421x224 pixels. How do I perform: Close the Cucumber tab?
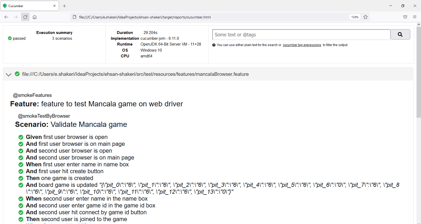pyautogui.click(x=54, y=6)
